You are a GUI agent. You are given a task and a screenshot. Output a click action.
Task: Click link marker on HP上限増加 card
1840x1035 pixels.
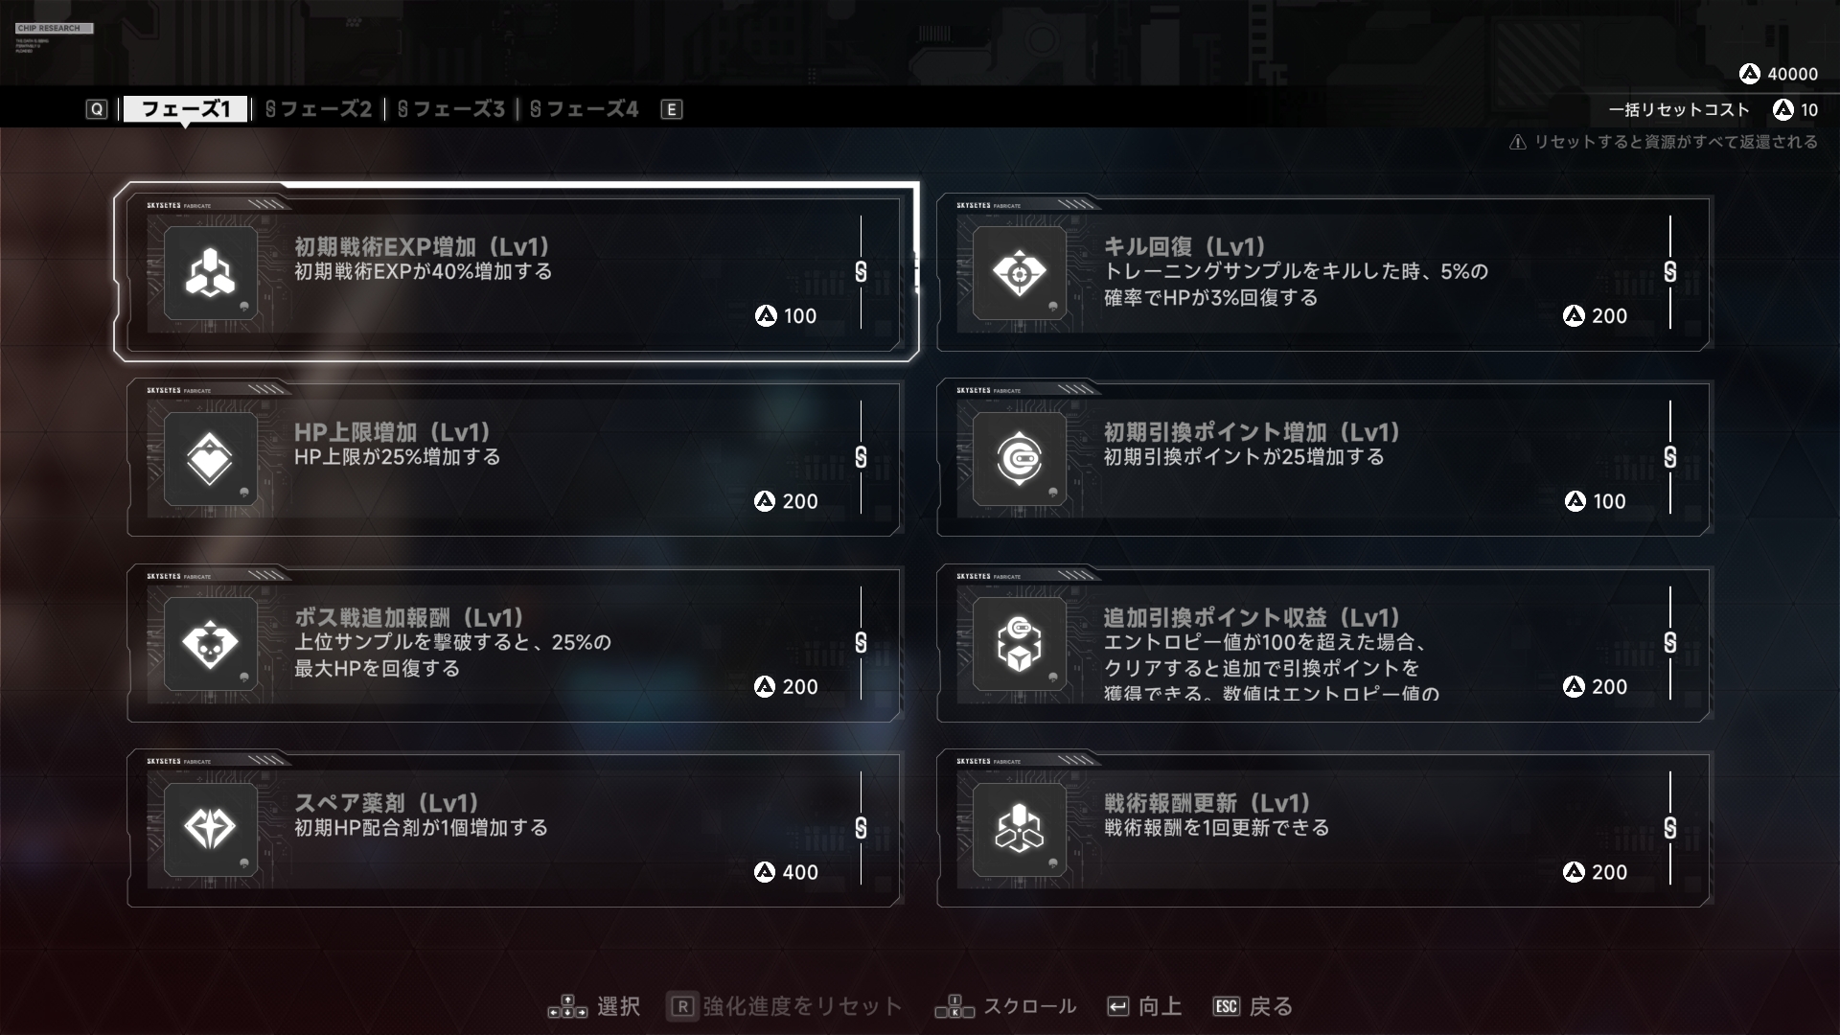pos(861,457)
